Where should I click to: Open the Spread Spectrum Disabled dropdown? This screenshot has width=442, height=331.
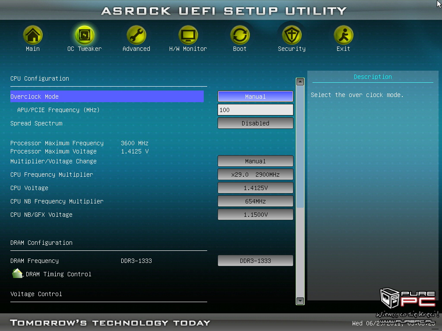(256, 123)
